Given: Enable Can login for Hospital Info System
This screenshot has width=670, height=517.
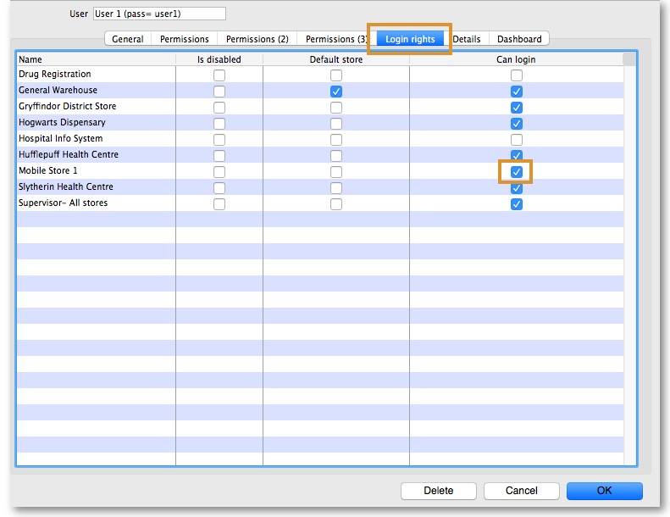Looking at the screenshot, I should tap(517, 140).
